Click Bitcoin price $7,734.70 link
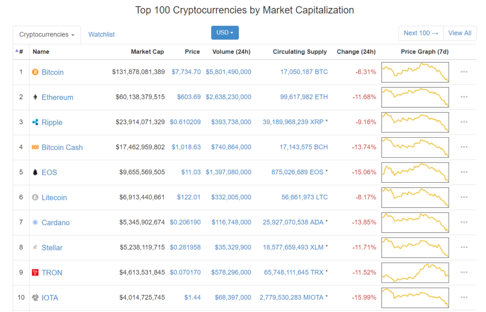The height and width of the screenshot is (312, 486). click(186, 72)
